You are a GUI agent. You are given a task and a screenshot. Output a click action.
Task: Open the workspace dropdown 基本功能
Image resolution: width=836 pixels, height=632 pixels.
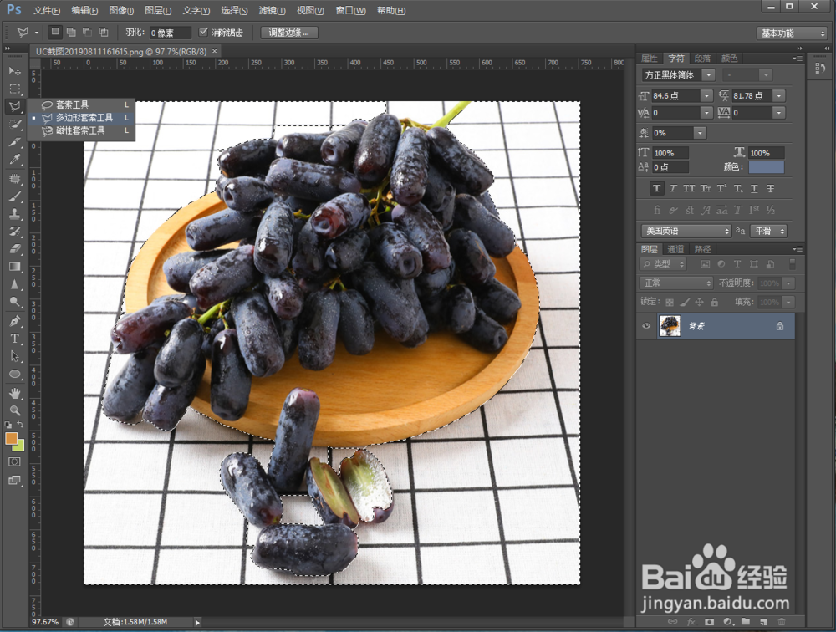tap(791, 33)
